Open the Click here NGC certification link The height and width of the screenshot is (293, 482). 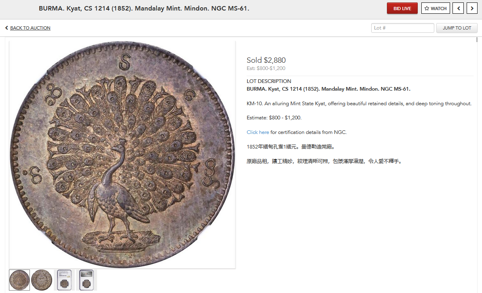[x=258, y=132]
